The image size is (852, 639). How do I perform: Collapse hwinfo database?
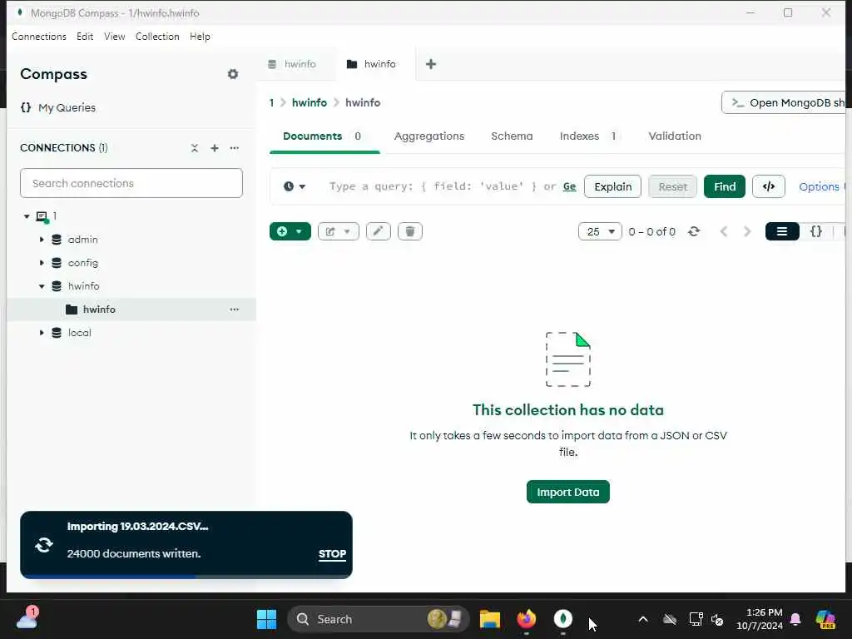tap(42, 286)
